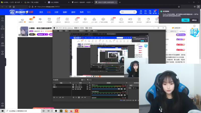Open the 发布动态 pencil icon

(139, 19)
